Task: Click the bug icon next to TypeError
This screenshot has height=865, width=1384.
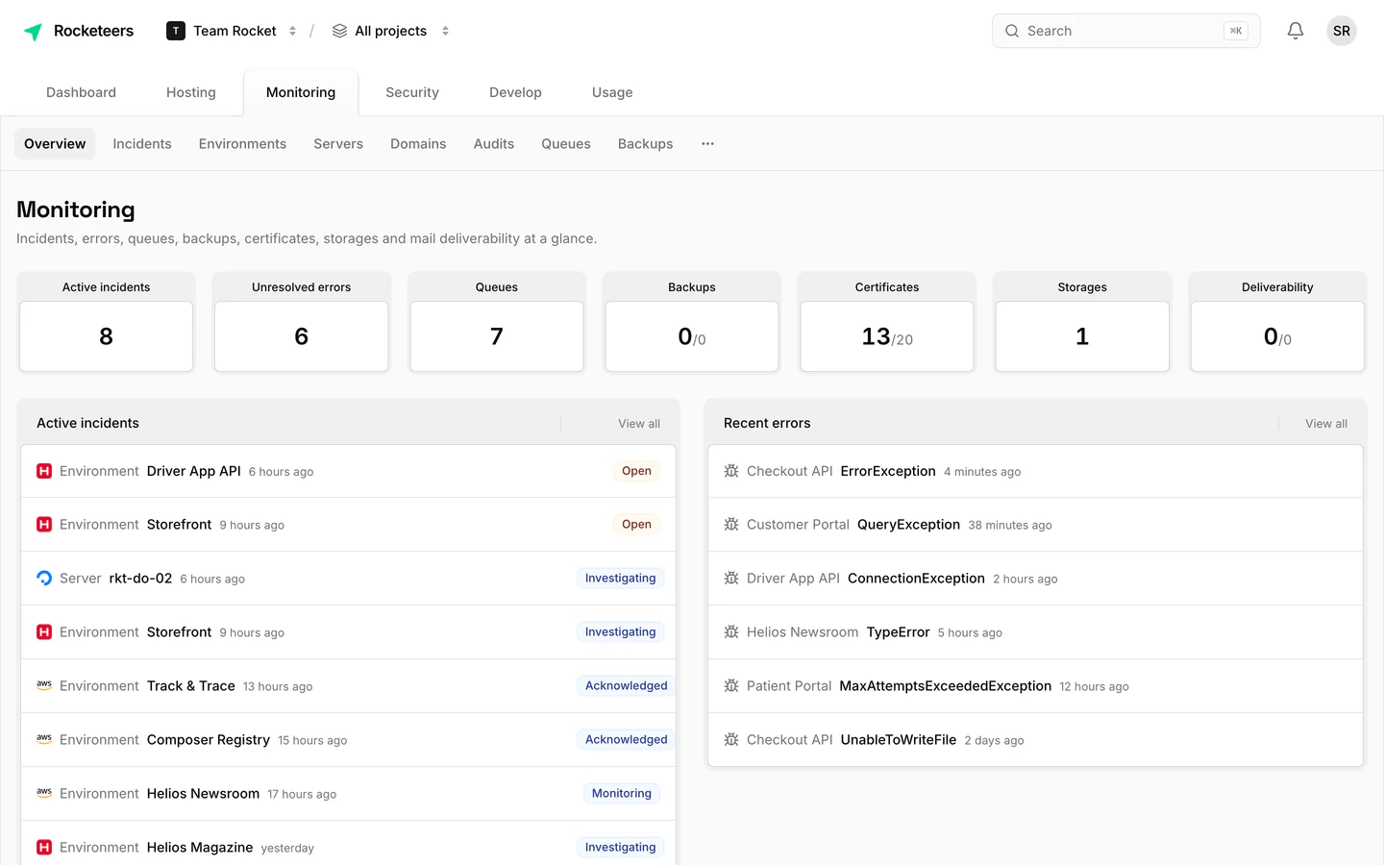Action: tap(731, 632)
